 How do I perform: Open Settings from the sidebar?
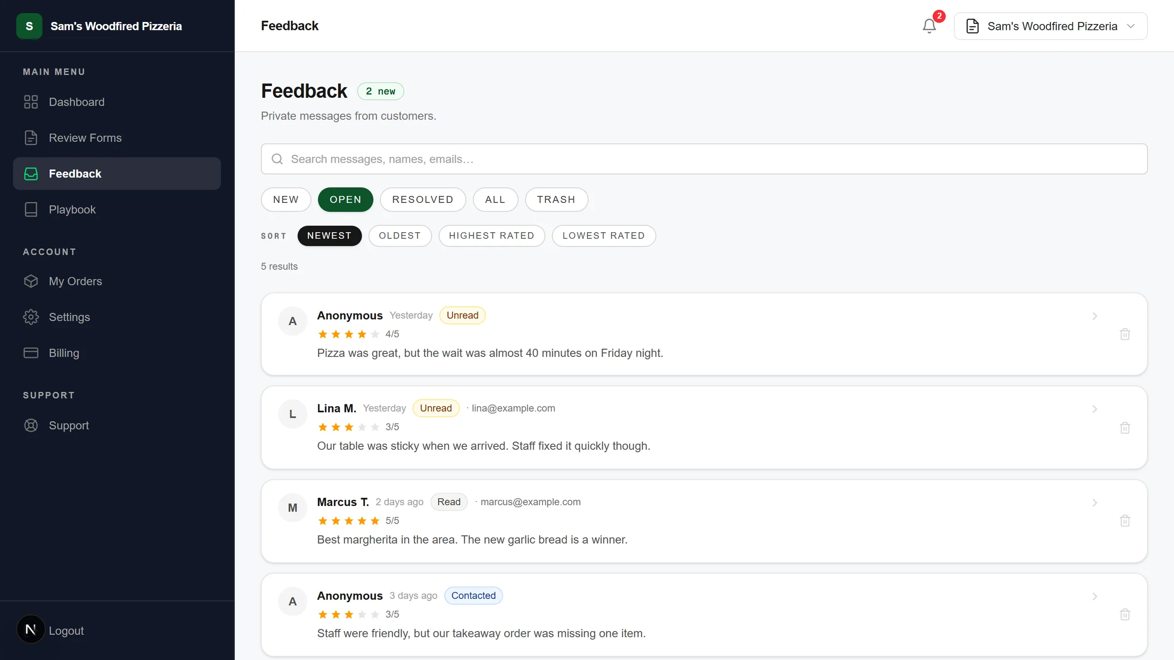click(117, 317)
